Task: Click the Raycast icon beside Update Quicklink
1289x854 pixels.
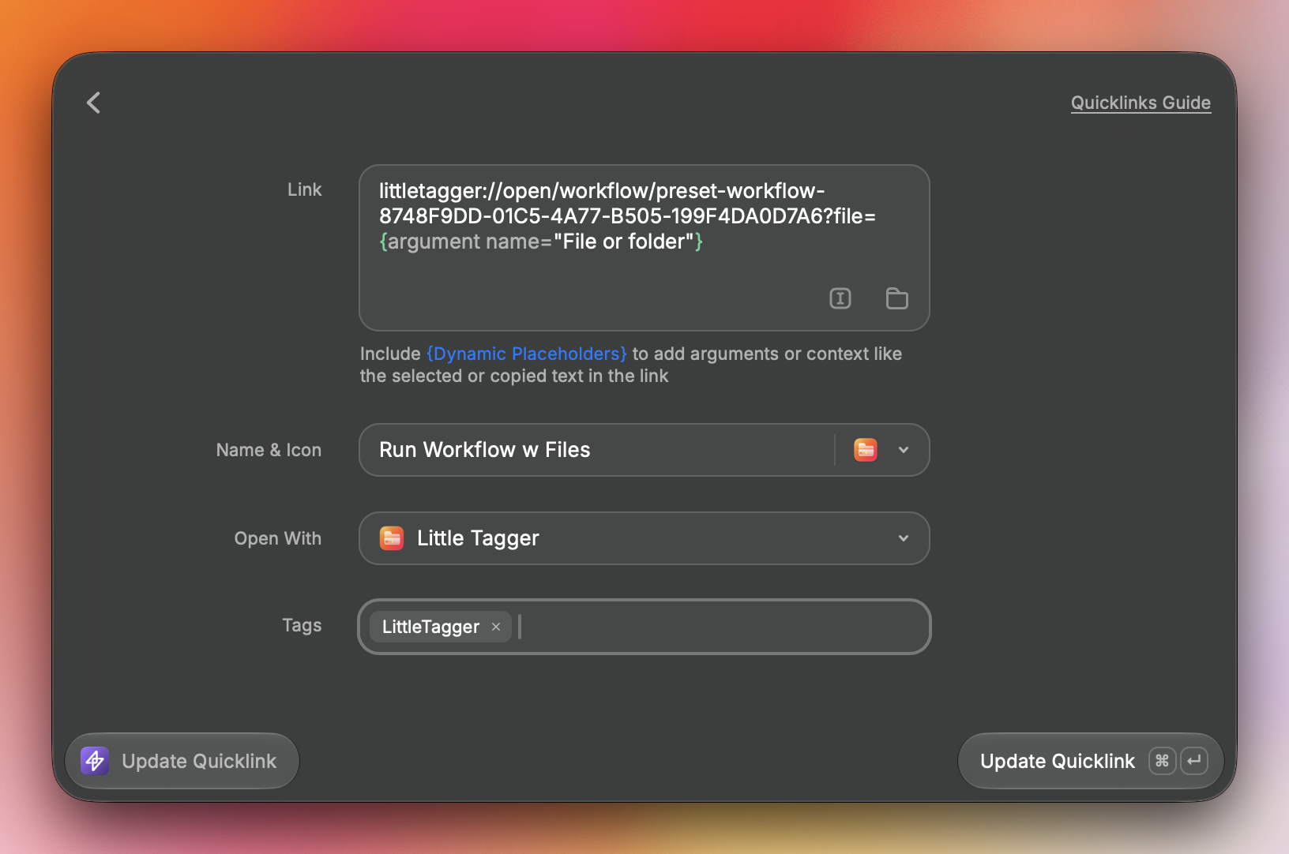Action: (95, 761)
